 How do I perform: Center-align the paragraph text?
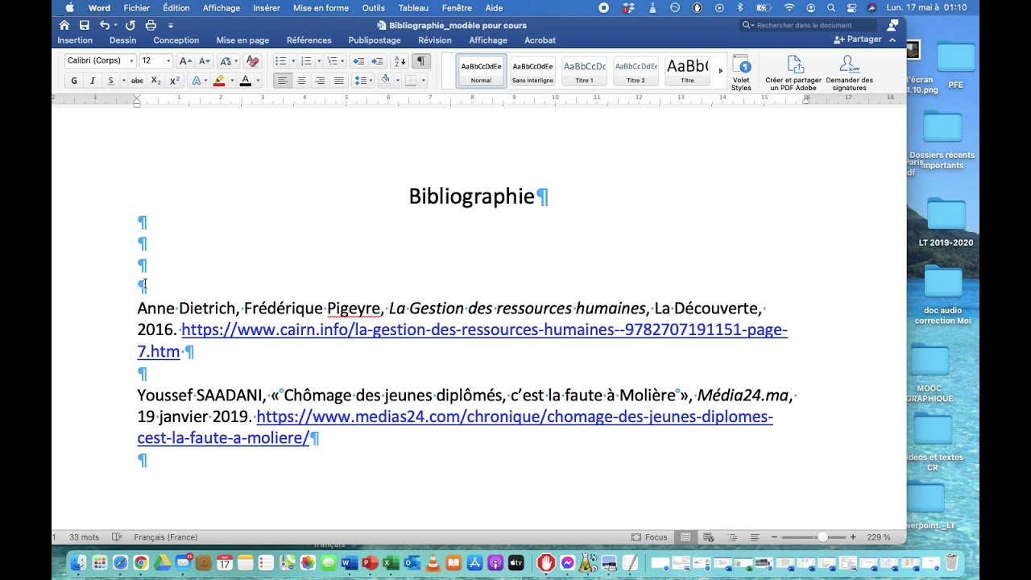click(x=301, y=81)
